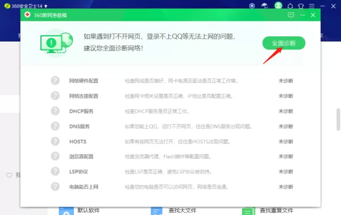Screen dimensions: 341x215
Task: Open the feedback icon in 360断网急救箱 title bar
Action: point(291,15)
